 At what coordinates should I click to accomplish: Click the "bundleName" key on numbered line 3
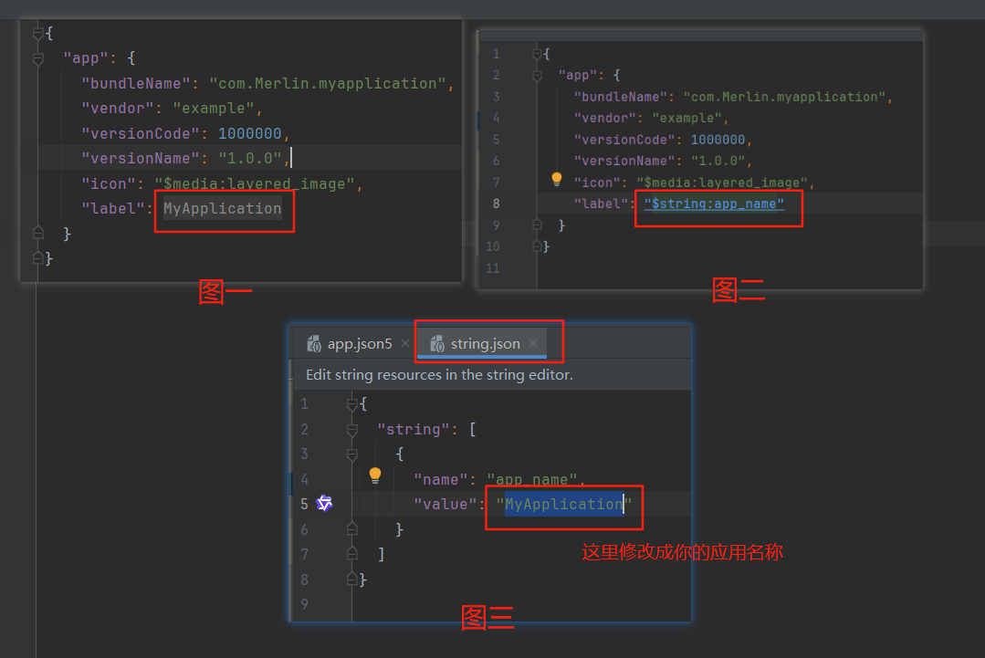point(621,97)
